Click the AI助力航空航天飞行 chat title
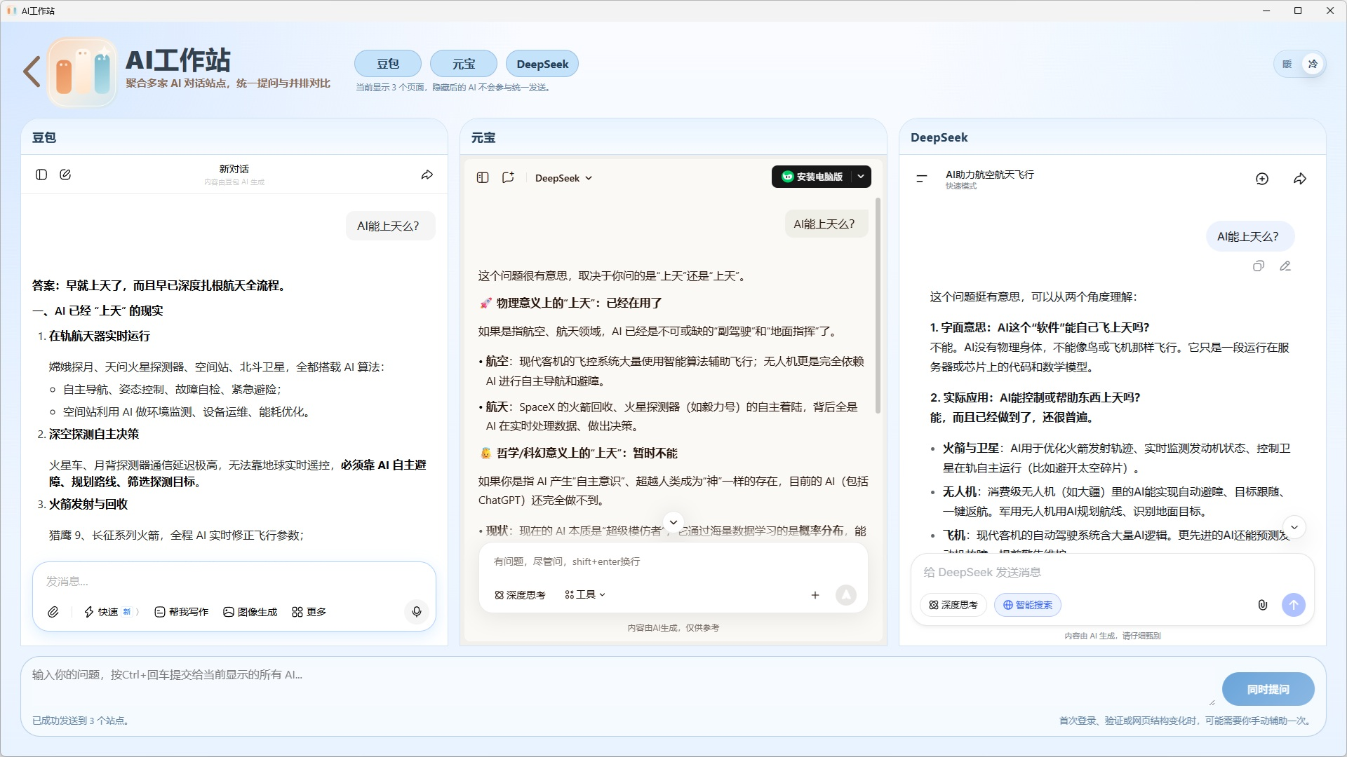1347x757 pixels. (990, 175)
